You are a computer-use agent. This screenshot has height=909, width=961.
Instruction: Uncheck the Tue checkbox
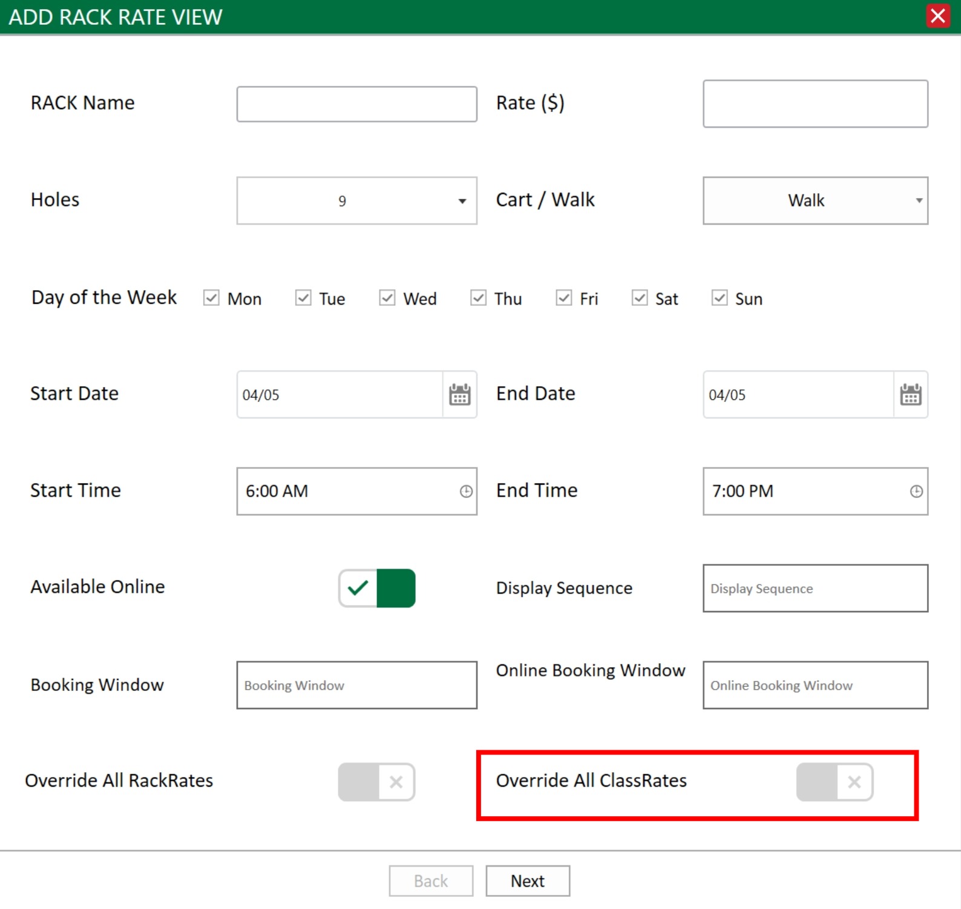[303, 298]
